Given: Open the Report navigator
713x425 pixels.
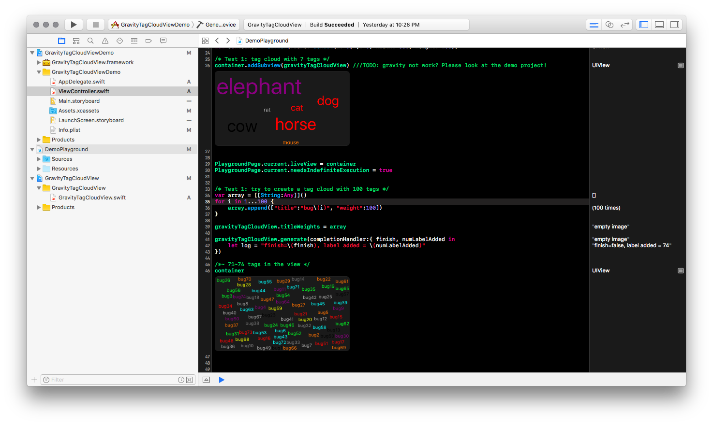Looking at the screenshot, I should [163, 41].
